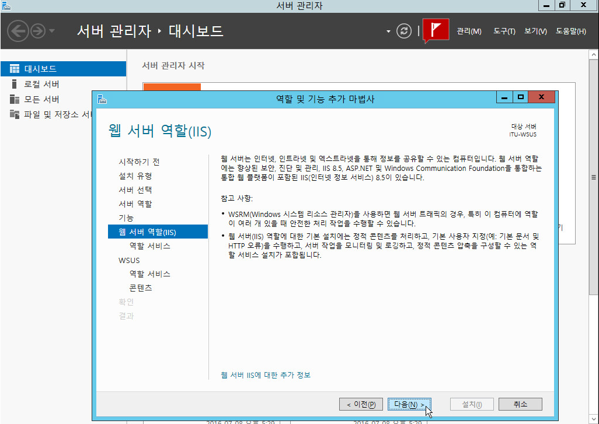The image size is (599, 424).
Task: Expand the navigation history dropdown arrow
Action: 52,31
